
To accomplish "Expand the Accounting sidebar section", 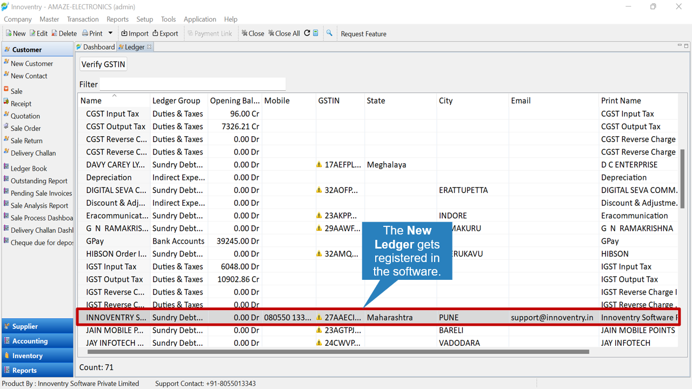I will point(37,341).
